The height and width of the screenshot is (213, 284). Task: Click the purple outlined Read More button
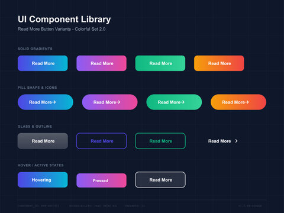pos(101,141)
